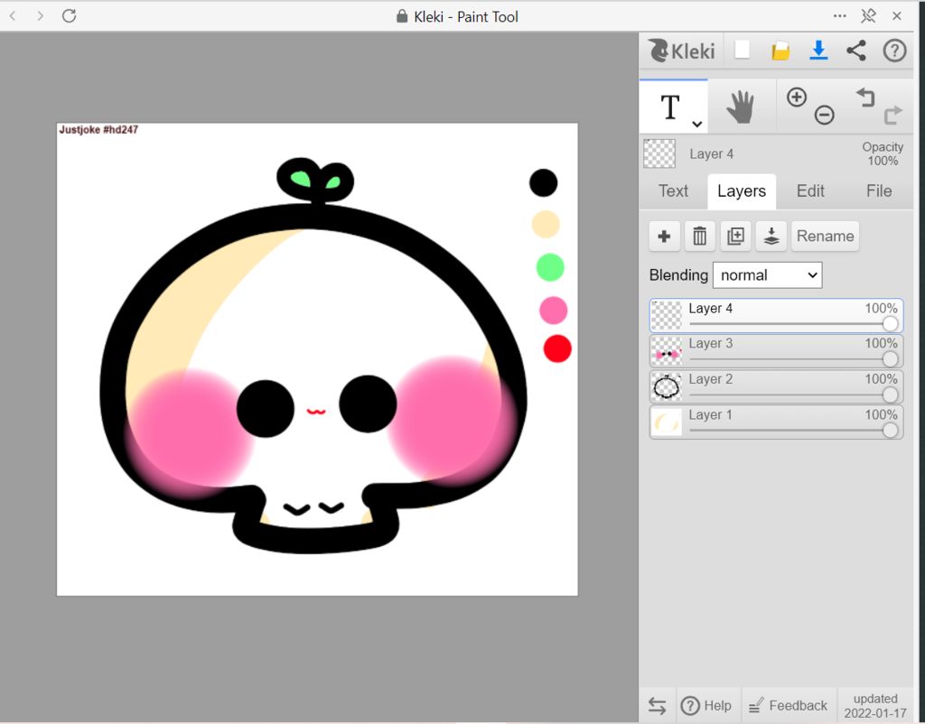Click the Layer 3 thumbnail preview
This screenshot has height=724, width=925.
click(667, 351)
